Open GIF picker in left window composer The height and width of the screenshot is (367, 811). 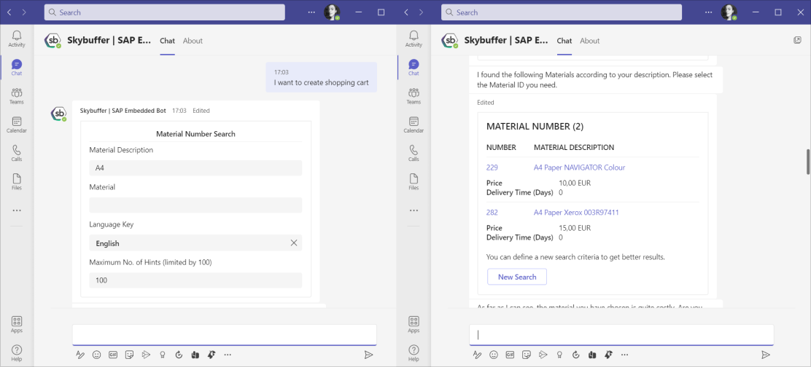(x=113, y=355)
